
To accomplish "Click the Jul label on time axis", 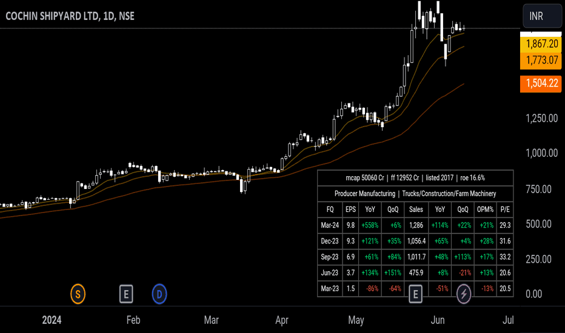I will click(508, 320).
